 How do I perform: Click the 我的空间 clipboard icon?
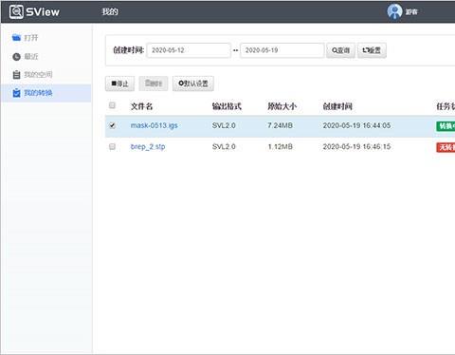tap(16, 75)
